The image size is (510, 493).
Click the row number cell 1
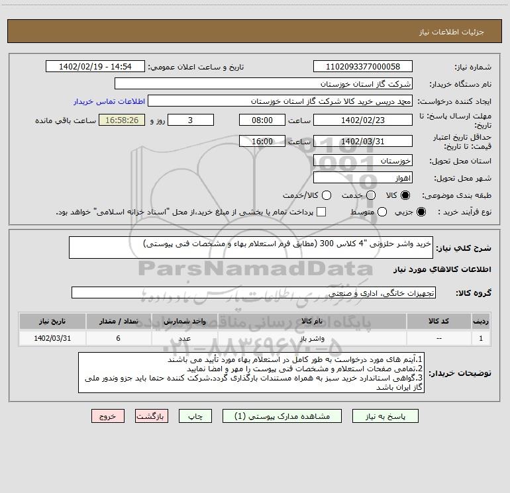pyautogui.click(x=481, y=338)
